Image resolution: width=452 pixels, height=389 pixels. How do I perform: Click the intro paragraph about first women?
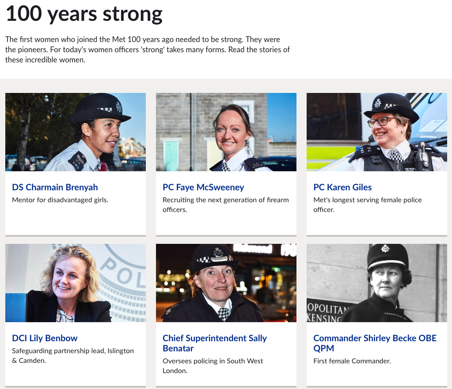[147, 50]
